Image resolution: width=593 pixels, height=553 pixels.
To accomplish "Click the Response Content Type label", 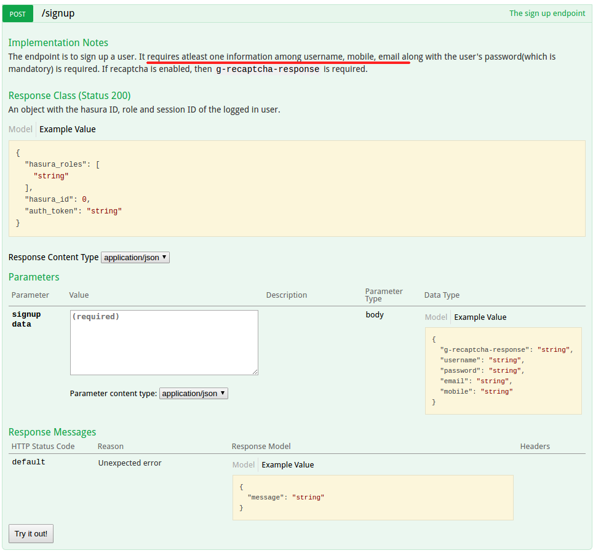I will point(54,257).
